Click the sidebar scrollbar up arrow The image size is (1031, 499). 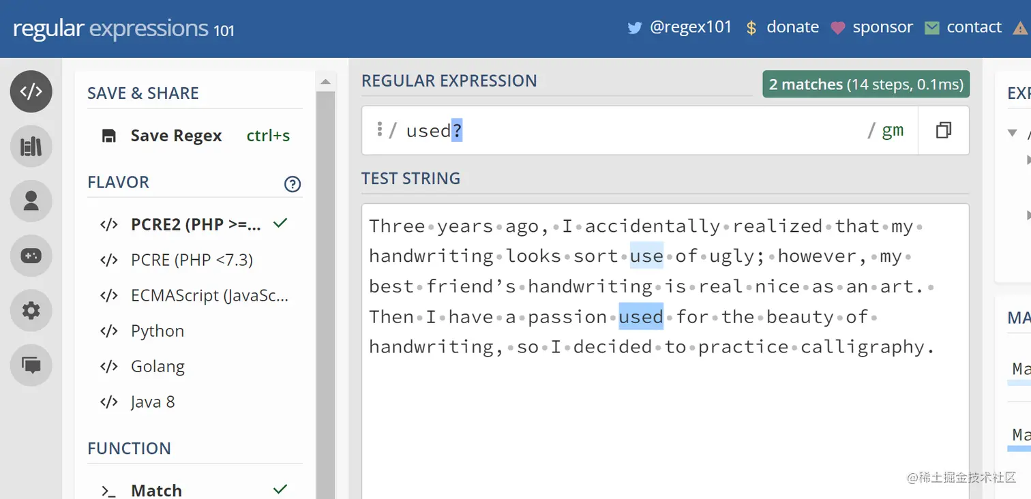click(x=325, y=82)
